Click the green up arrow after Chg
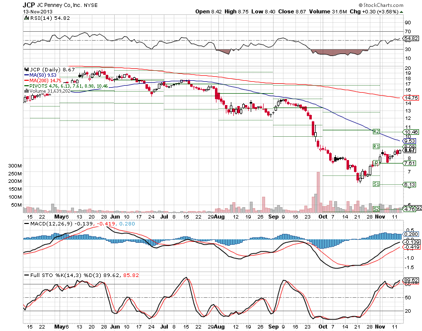422x331 pixels. pos(401,12)
